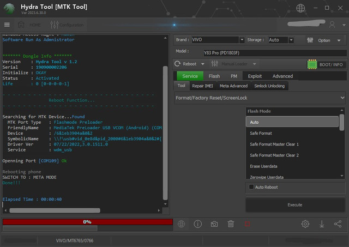Click the red stop square icon
The width and height of the screenshot is (349, 247).
click(247, 224)
